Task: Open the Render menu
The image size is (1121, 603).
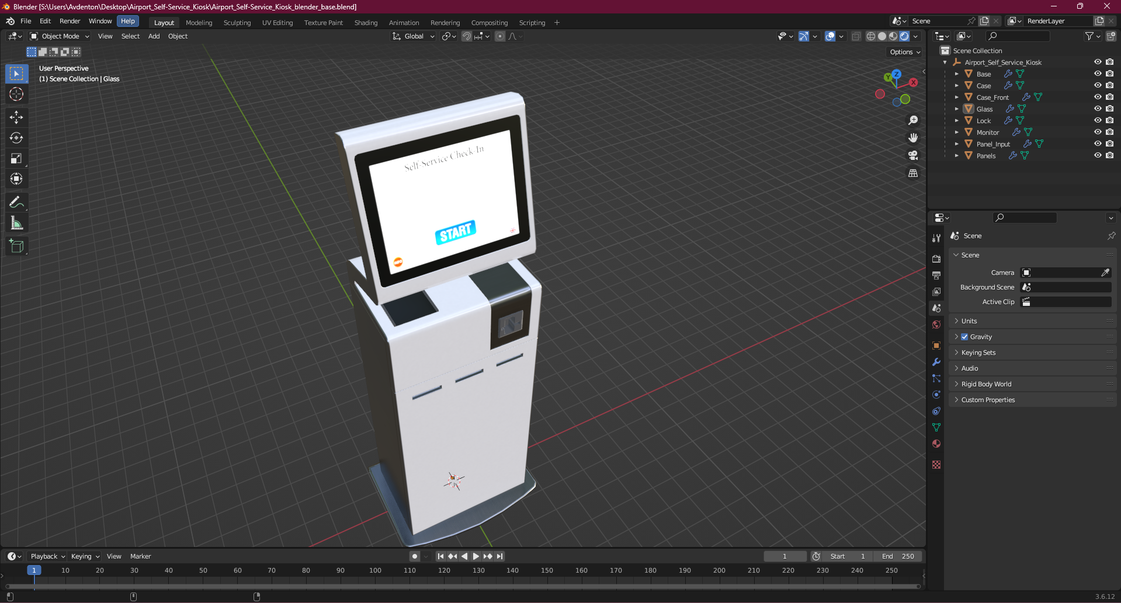Action: tap(70, 21)
